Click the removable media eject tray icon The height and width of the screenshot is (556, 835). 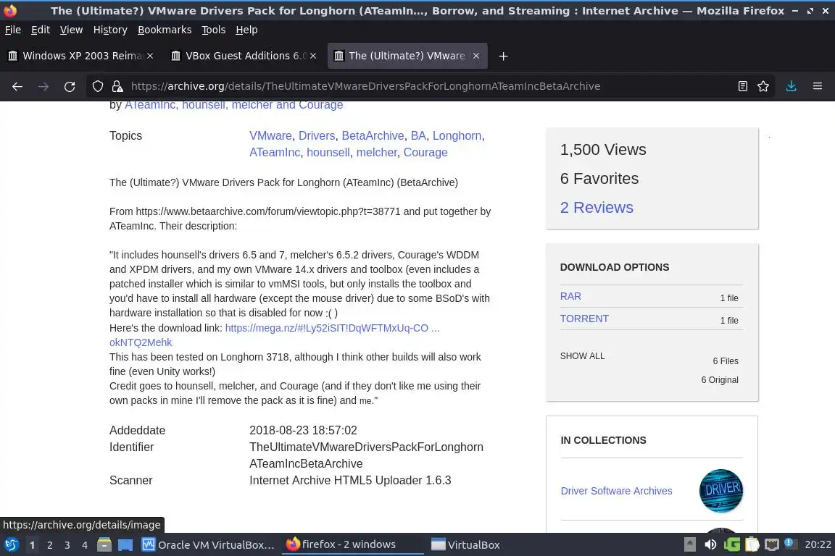coord(689,544)
